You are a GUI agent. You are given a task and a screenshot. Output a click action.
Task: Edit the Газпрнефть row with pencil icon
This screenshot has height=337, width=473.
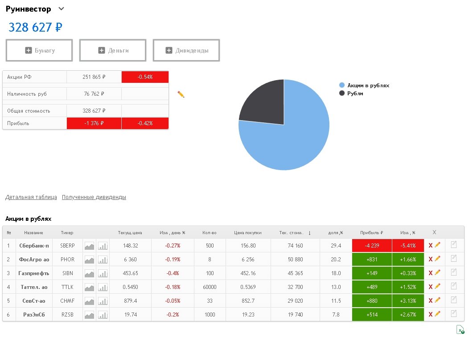(437, 272)
